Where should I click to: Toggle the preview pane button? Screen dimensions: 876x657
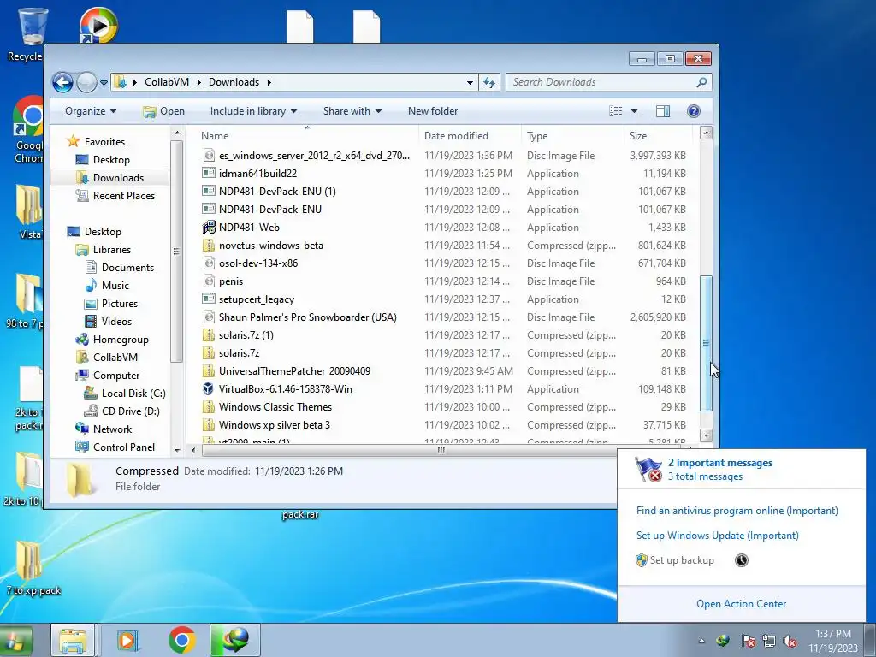(x=663, y=111)
